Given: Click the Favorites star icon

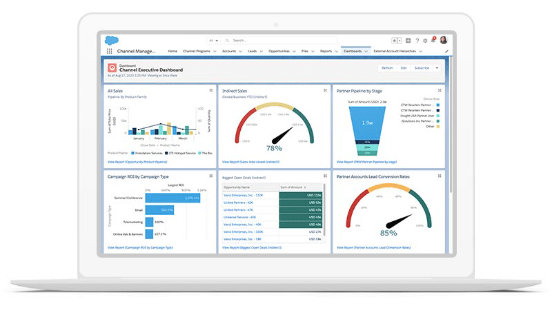Looking at the screenshot, I should pyautogui.click(x=394, y=41).
